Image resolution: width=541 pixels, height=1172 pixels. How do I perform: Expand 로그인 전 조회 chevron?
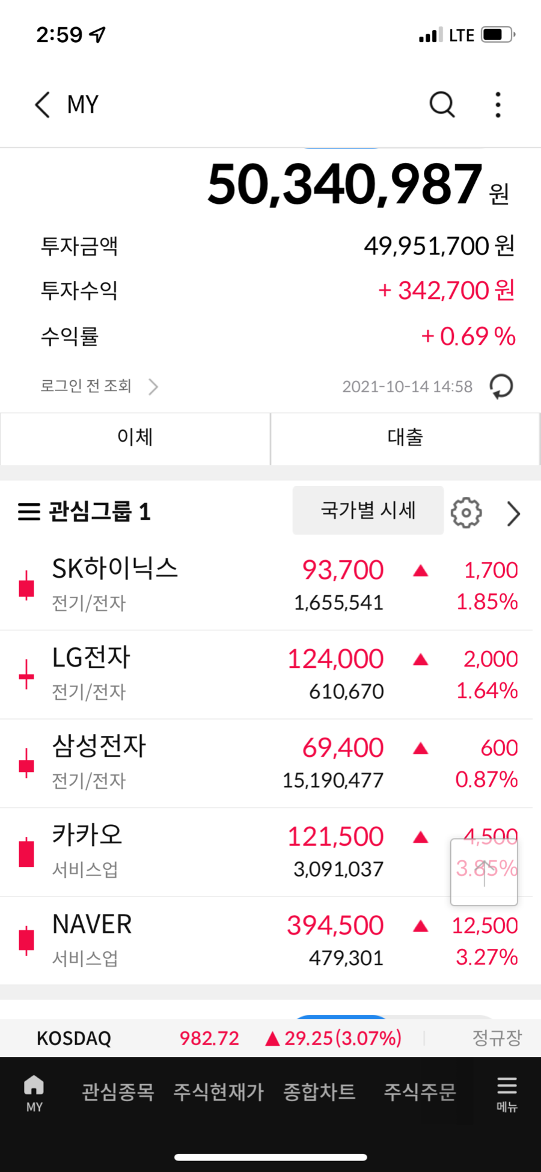tap(153, 386)
